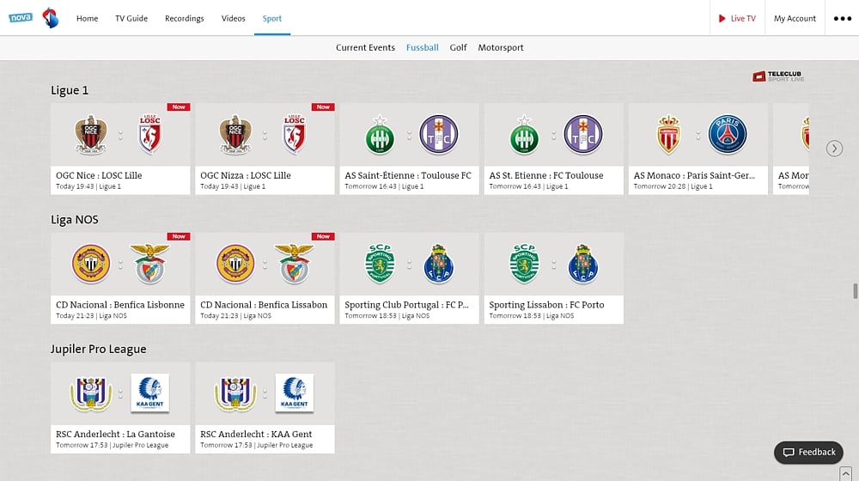Click the Teleclub Sport Live logo
Viewport: 859px width, 481px height.
pyautogui.click(x=778, y=76)
